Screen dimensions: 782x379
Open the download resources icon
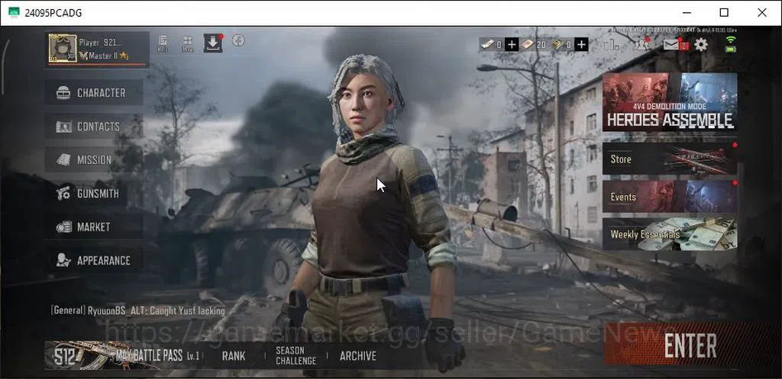213,43
